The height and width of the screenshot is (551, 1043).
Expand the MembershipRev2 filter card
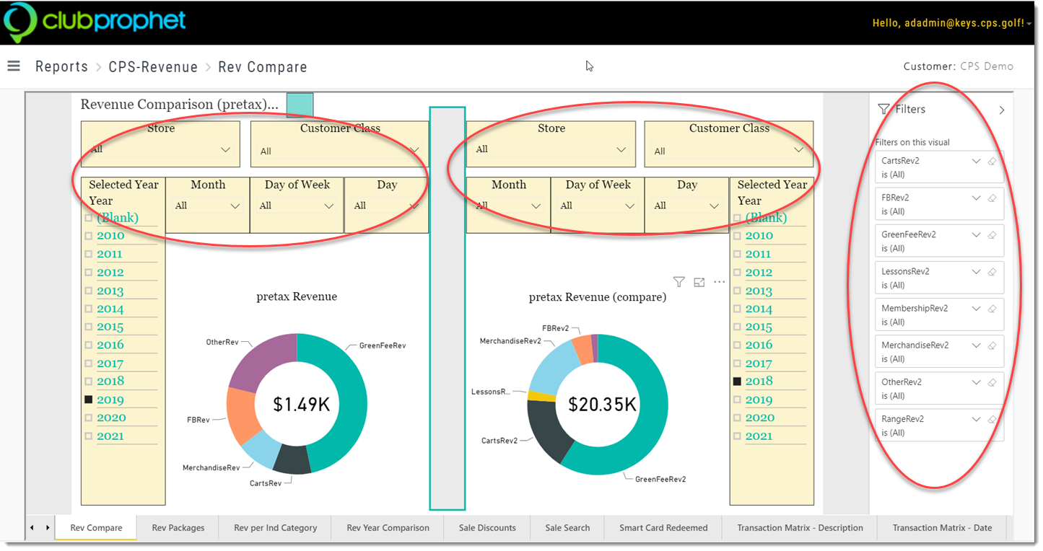coord(976,309)
